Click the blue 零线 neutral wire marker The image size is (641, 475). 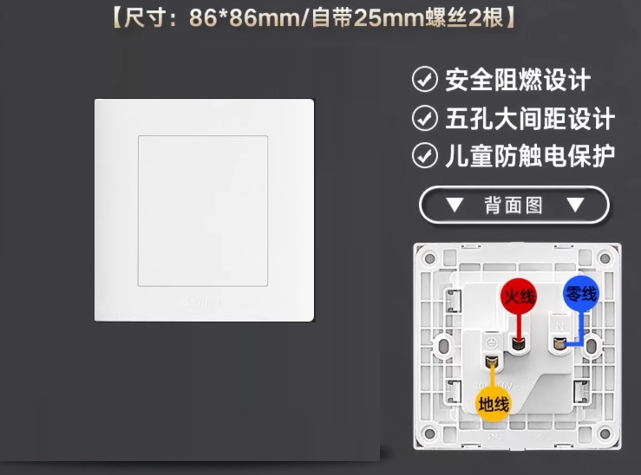point(581,293)
